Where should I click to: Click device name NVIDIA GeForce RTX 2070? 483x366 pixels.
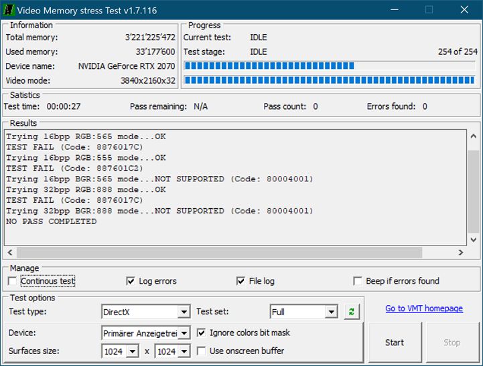coord(127,66)
